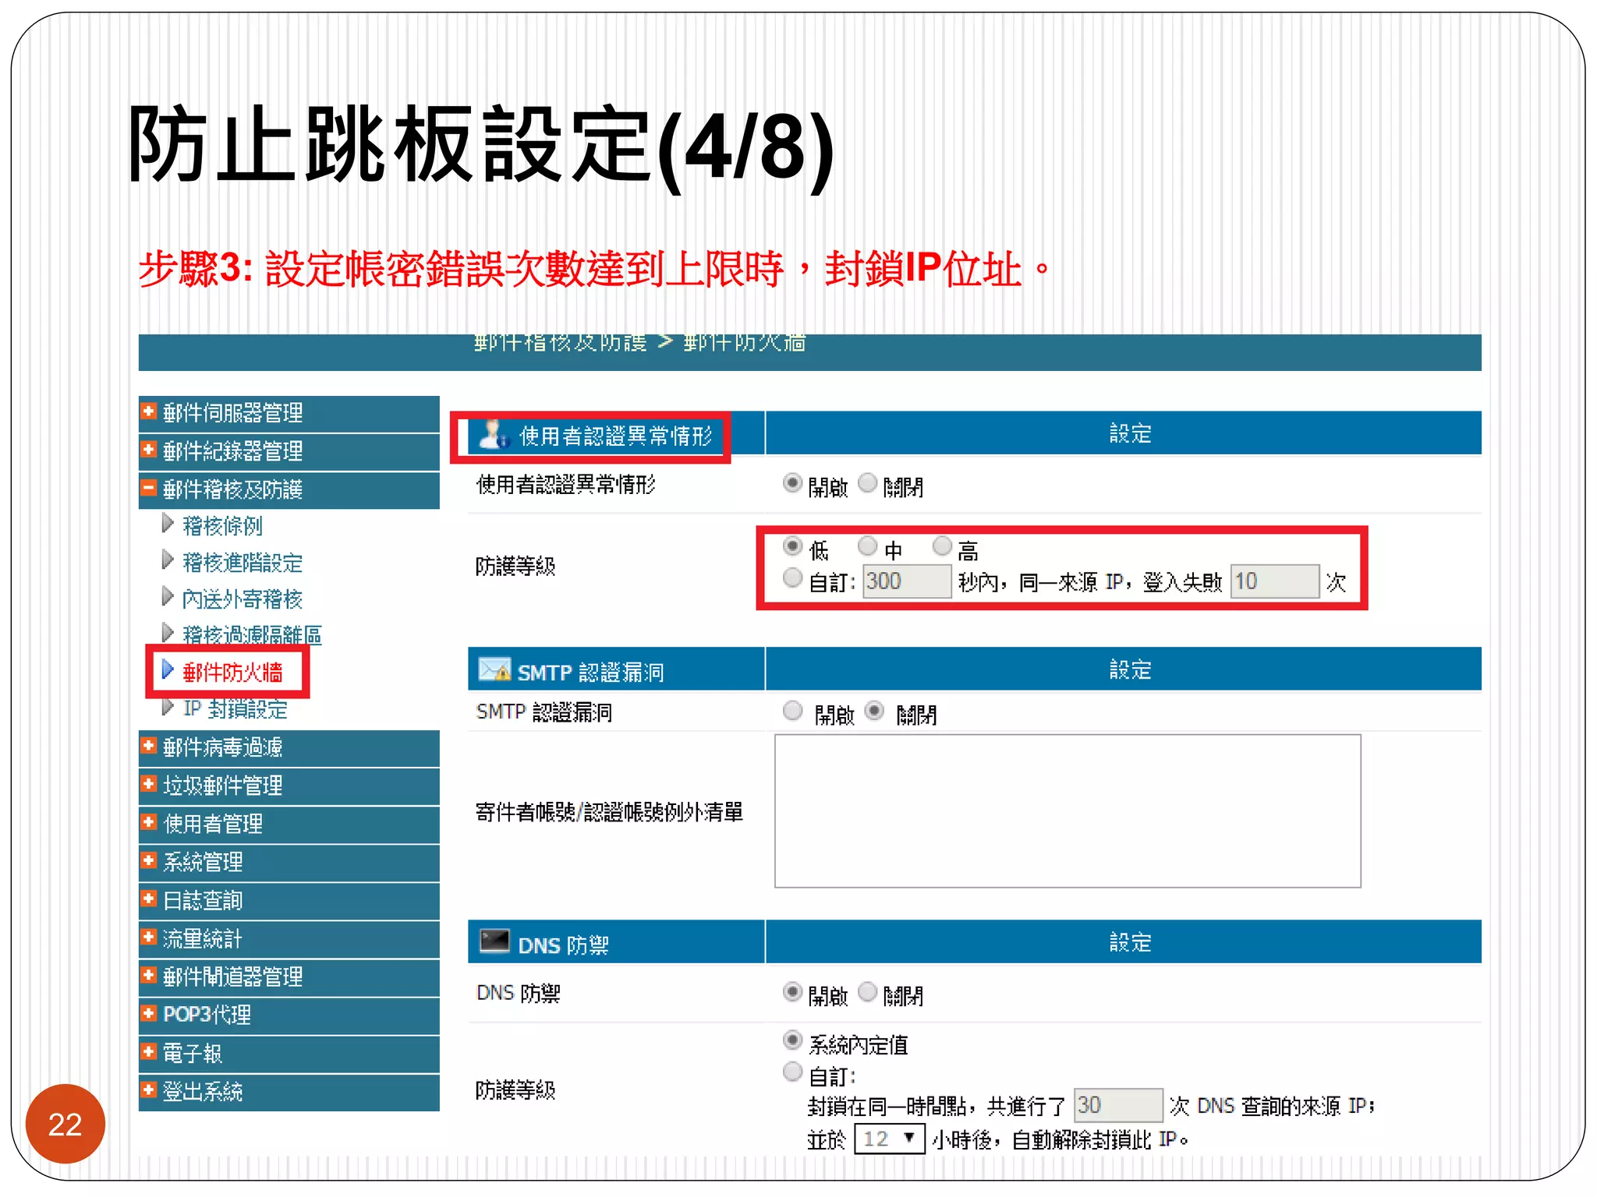Click the 郵件稽核及防護 breadcrumb text

coord(561,342)
